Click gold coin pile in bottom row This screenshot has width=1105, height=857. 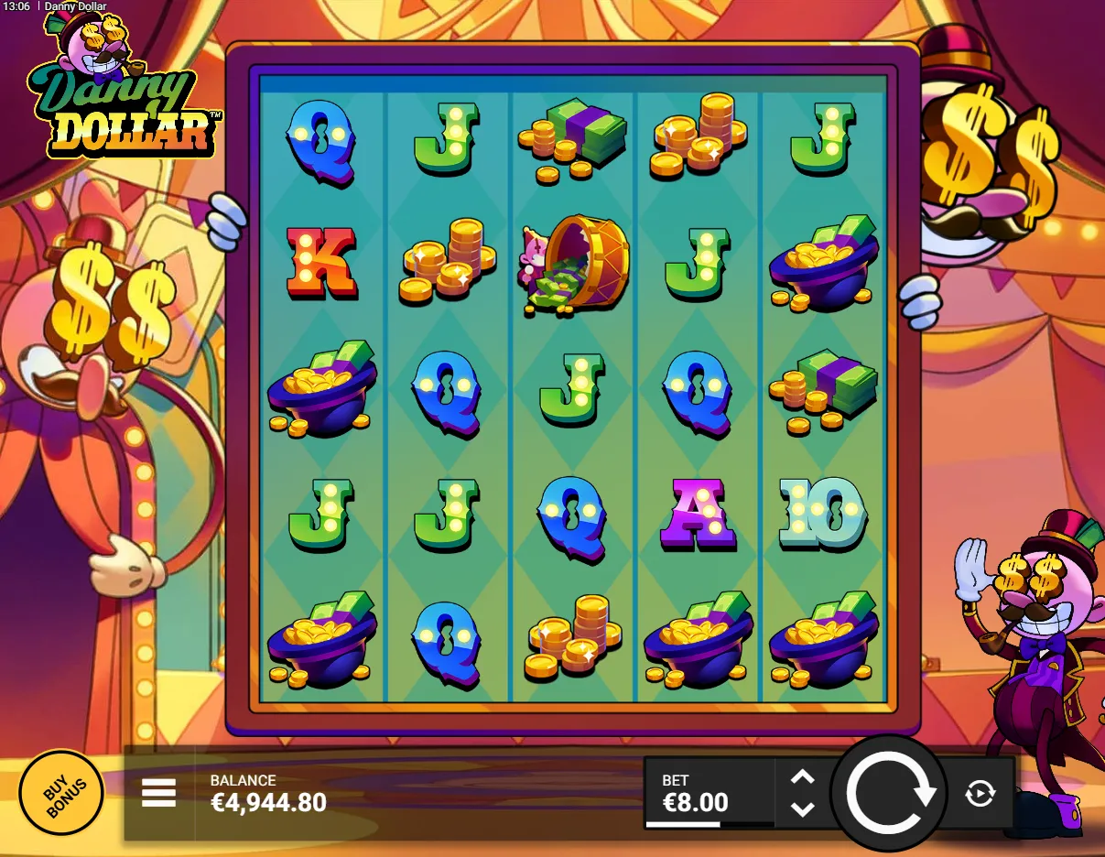point(574,636)
